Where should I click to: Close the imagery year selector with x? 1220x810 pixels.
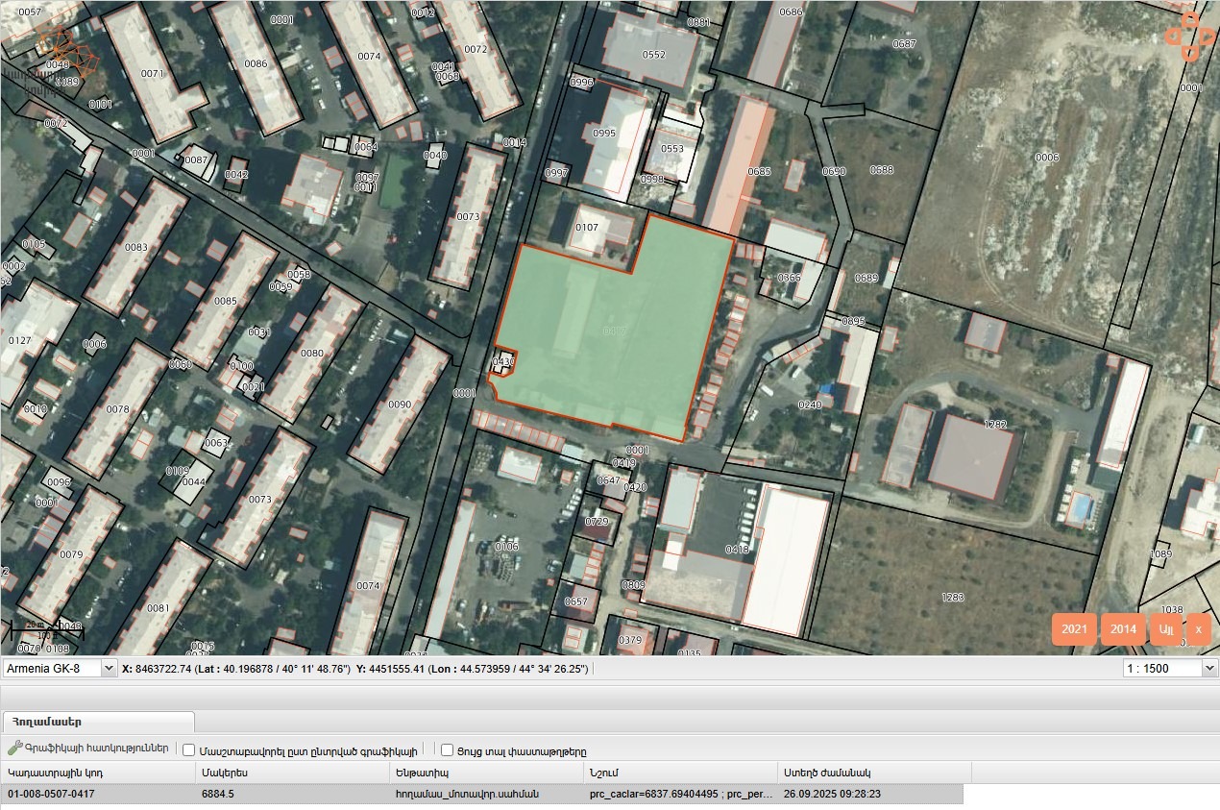coord(1198,629)
